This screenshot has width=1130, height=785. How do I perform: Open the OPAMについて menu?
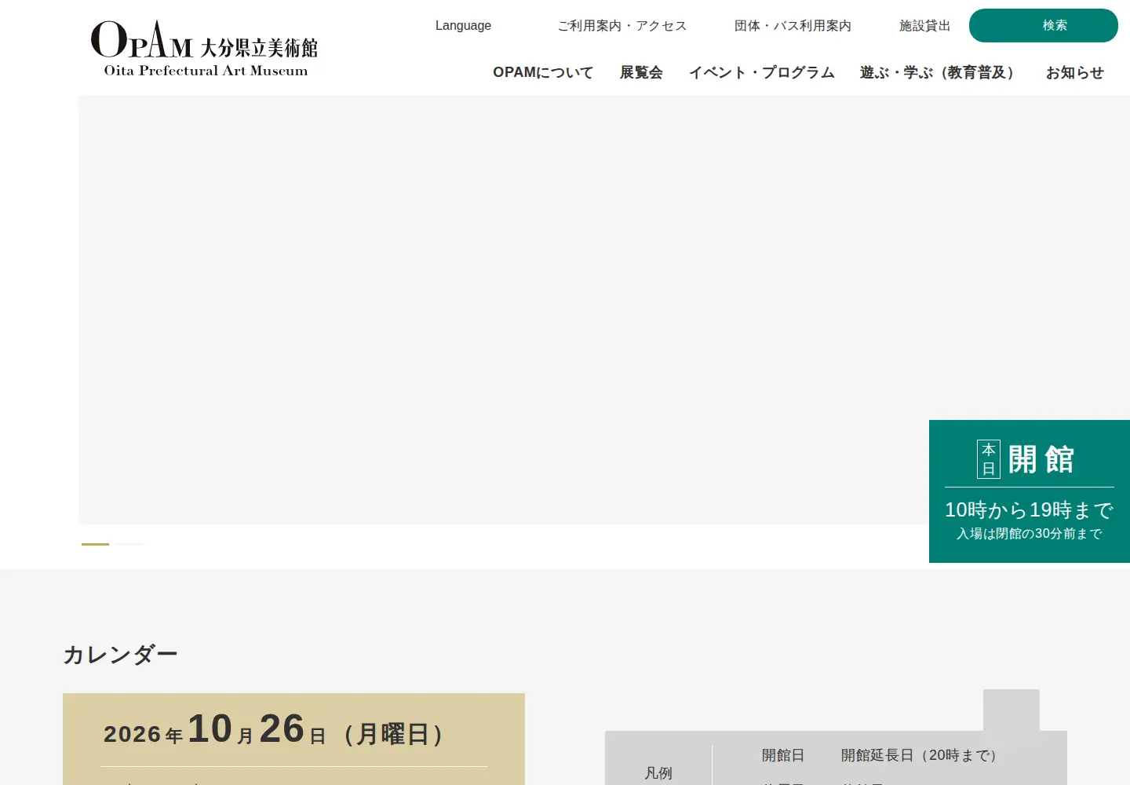click(543, 72)
